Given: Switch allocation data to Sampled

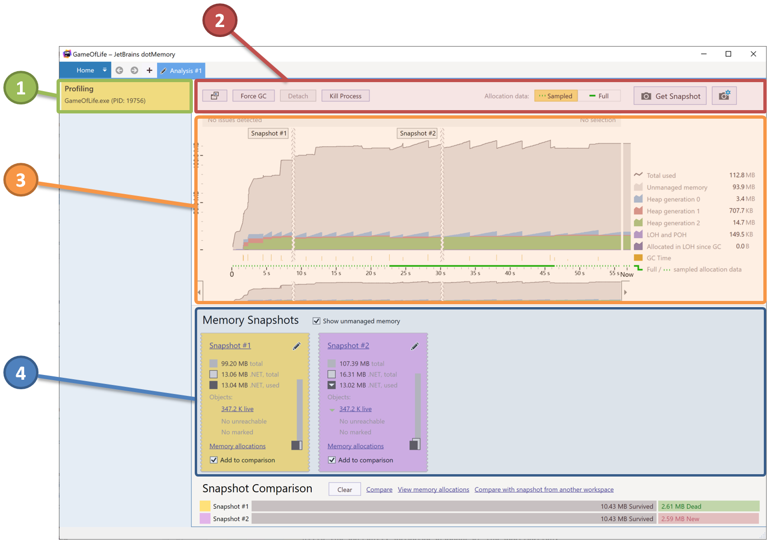Looking at the screenshot, I should pyautogui.click(x=556, y=96).
